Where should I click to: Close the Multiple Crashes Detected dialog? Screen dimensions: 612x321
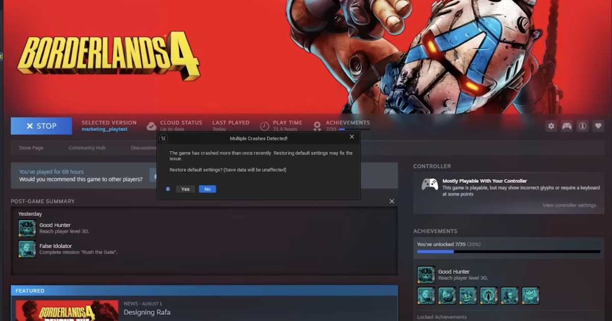(351, 137)
